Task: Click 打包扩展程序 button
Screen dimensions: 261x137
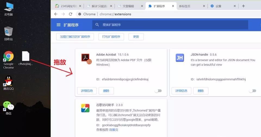Action: coord(111,37)
